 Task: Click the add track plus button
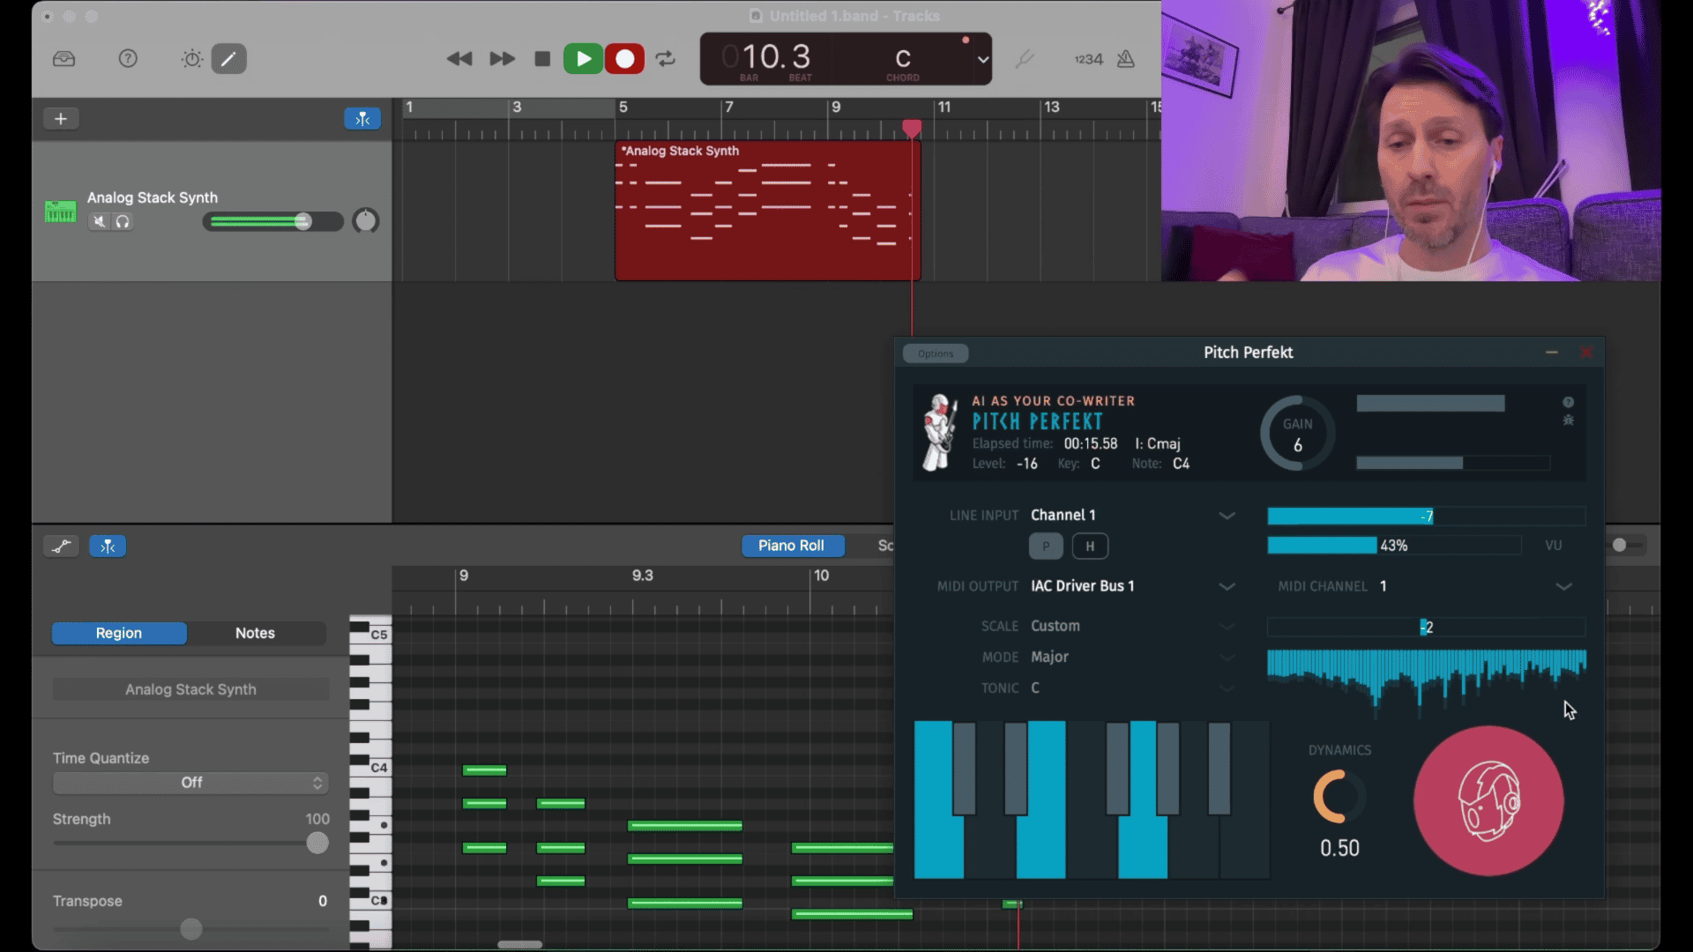click(61, 119)
